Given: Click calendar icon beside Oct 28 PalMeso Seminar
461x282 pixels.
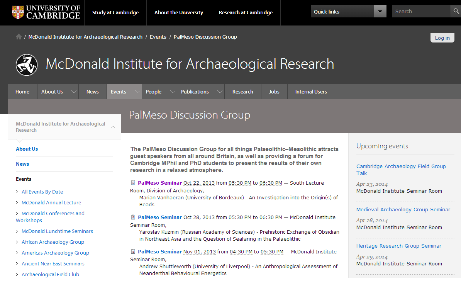Looking at the screenshot, I should 133,217.
